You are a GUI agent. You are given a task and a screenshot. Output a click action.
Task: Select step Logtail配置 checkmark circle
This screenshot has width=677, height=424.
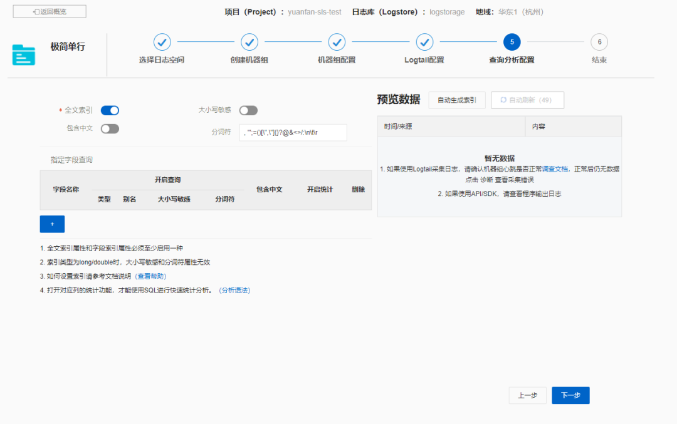[x=424, y=42]
